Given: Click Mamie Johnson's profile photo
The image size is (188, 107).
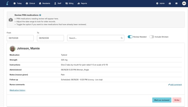Looking at the screenshot, I should (x=12, y=48).
